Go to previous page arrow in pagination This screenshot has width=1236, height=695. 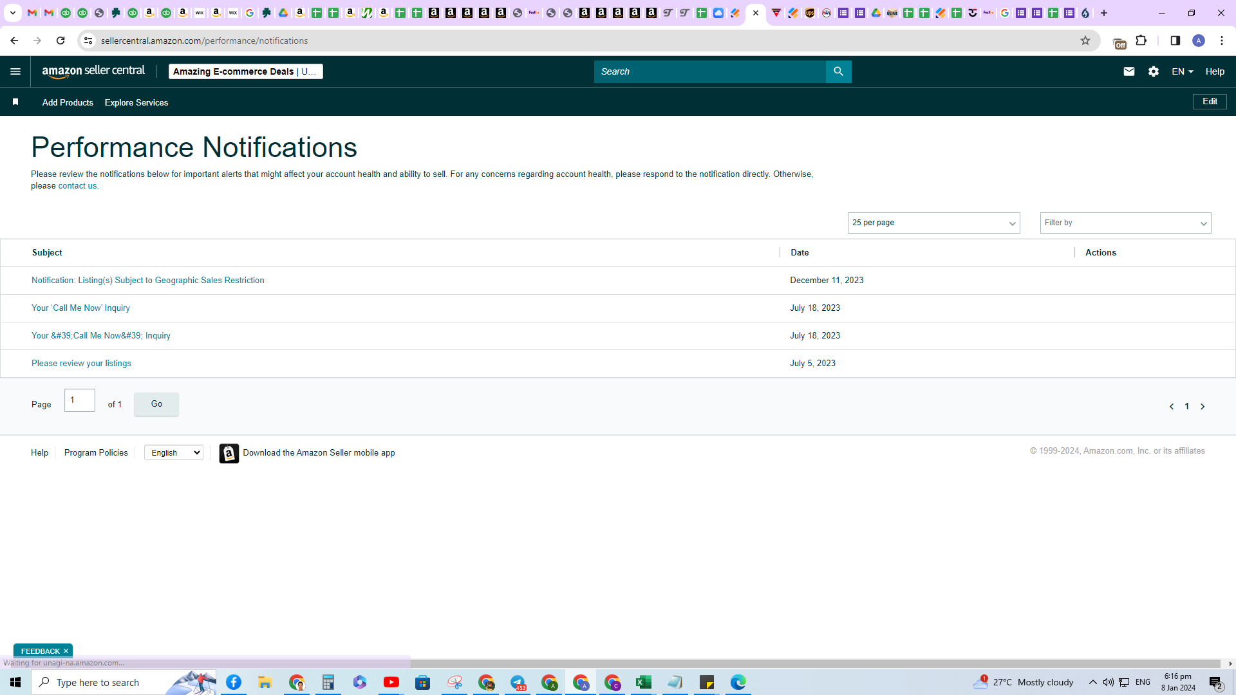click(x=1171, y=407)
